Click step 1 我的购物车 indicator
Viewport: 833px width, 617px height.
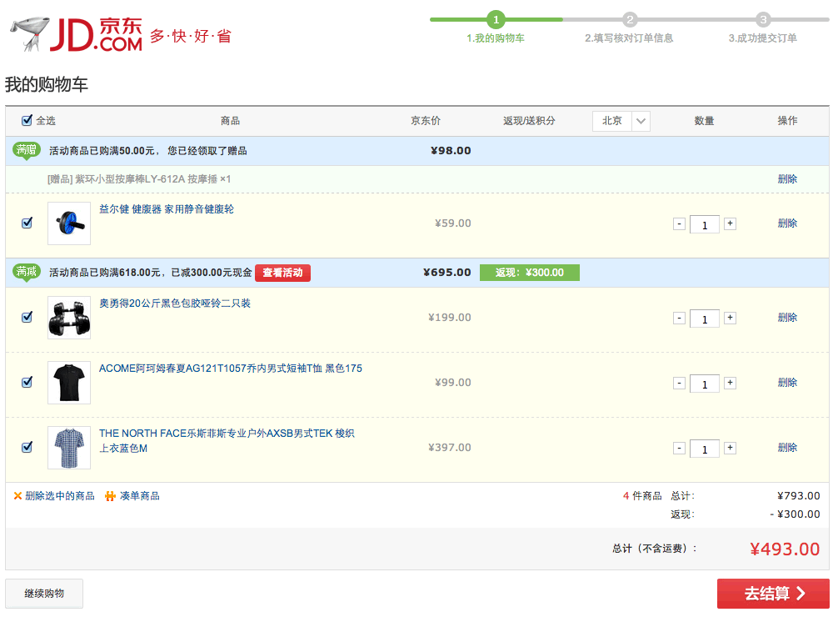[x=496, y=20]
